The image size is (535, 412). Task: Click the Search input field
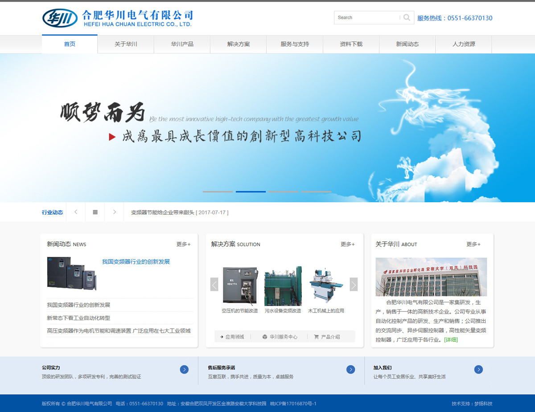366,17
